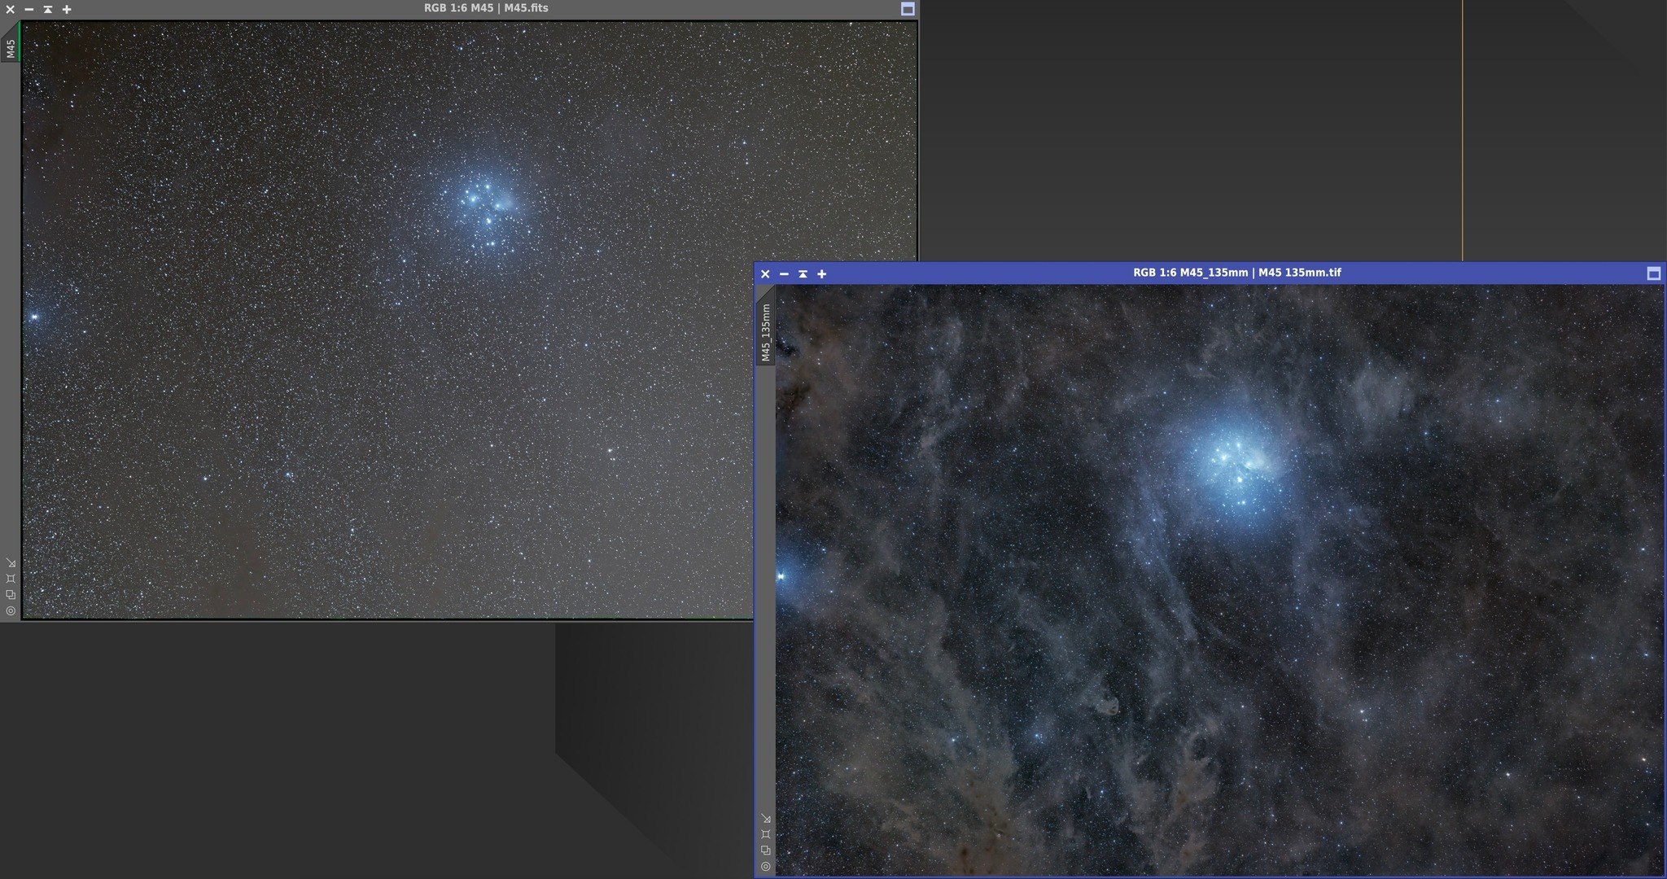The height and width of the screenshot is (879, 1667).
Task: Click overlapping squares icon in M45.fits window sidebar
Action: click(11, 595)
